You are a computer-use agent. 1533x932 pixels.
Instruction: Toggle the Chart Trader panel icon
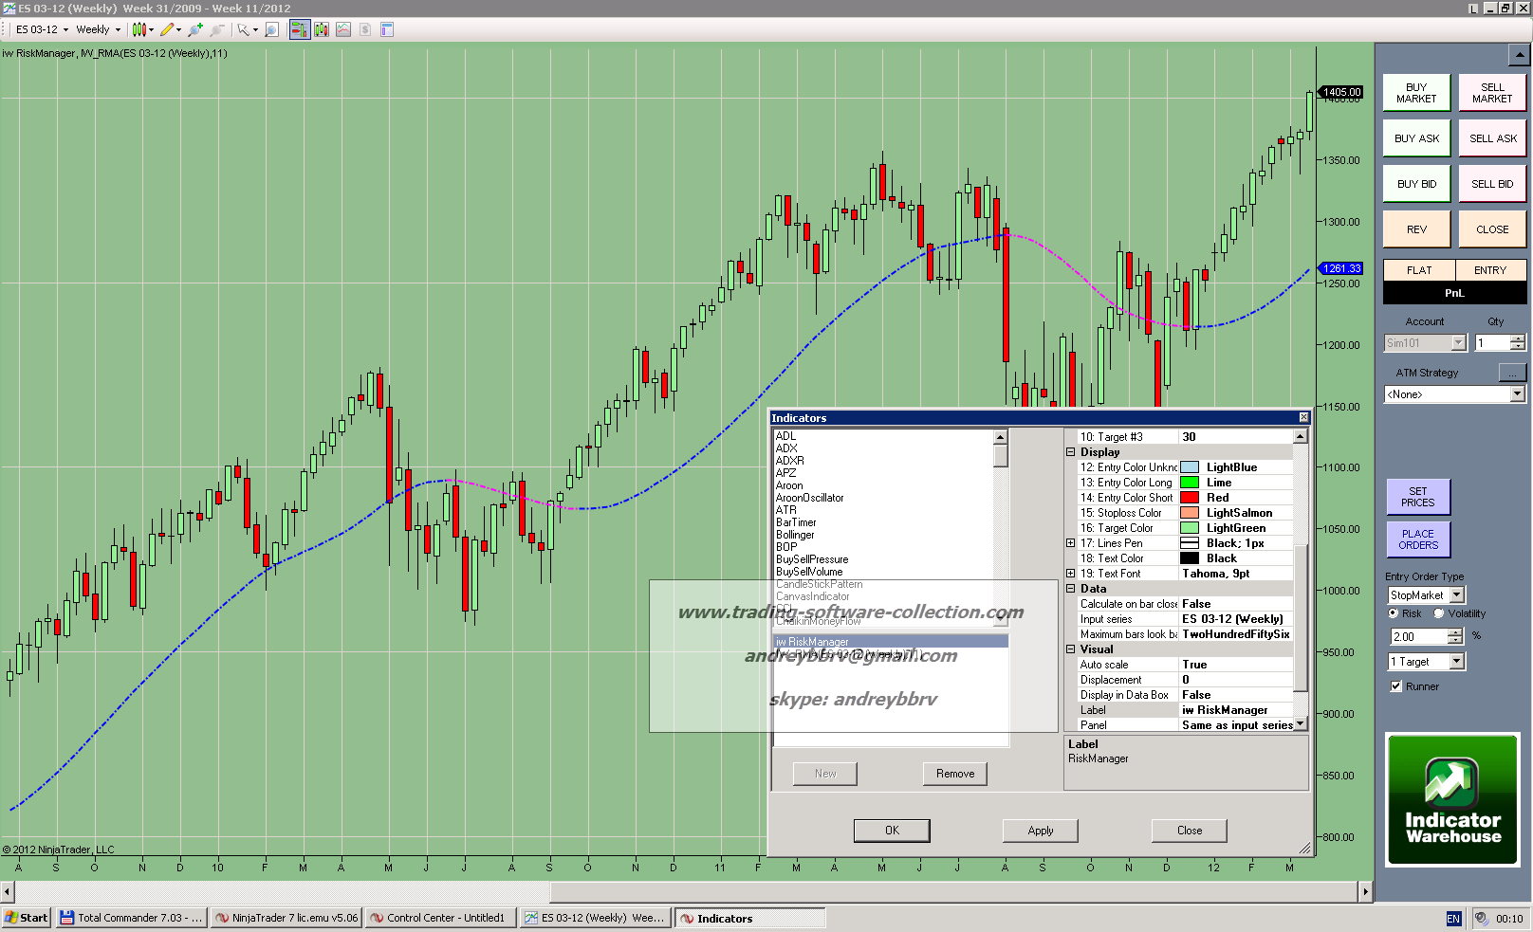click(x=300, y=29)
